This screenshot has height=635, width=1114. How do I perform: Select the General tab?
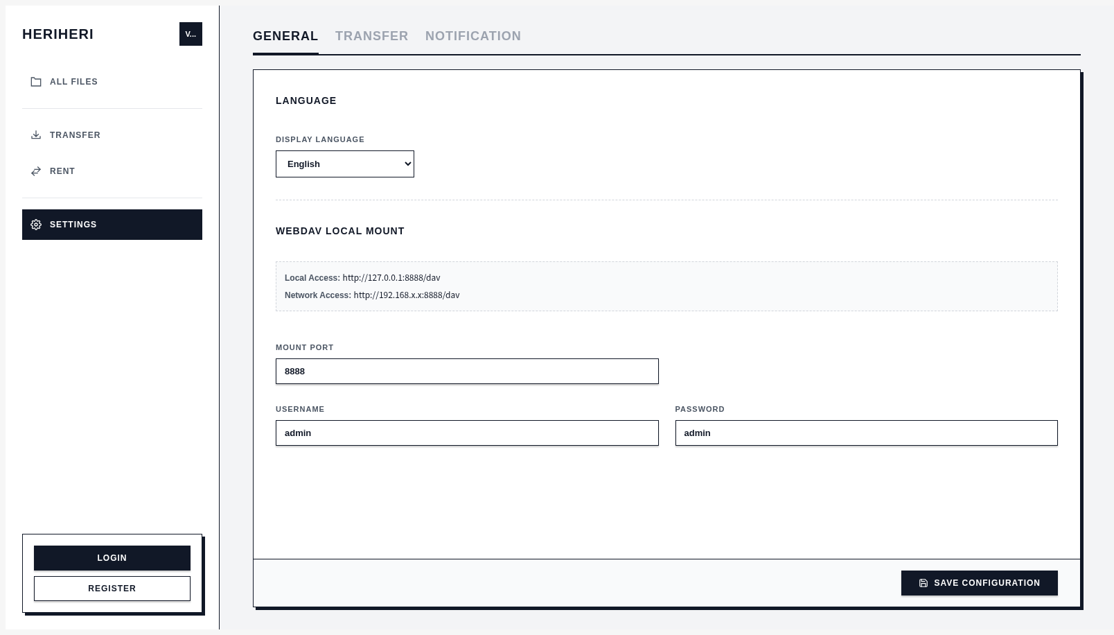pos(285,36)
